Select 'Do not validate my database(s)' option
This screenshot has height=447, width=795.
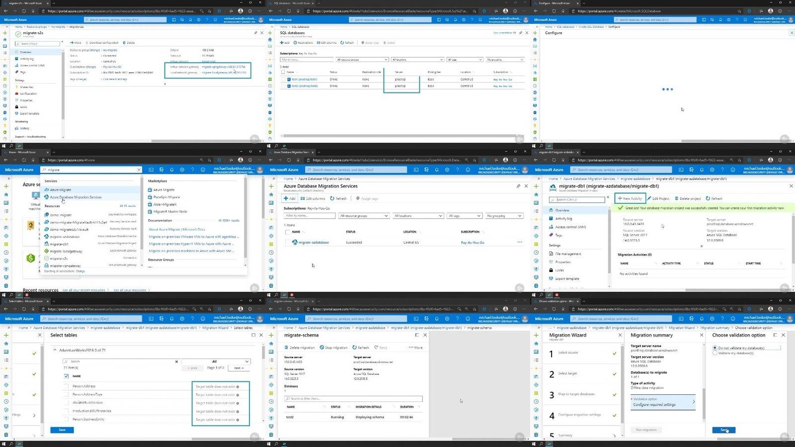pyautogui.click(x=715, y=348)
